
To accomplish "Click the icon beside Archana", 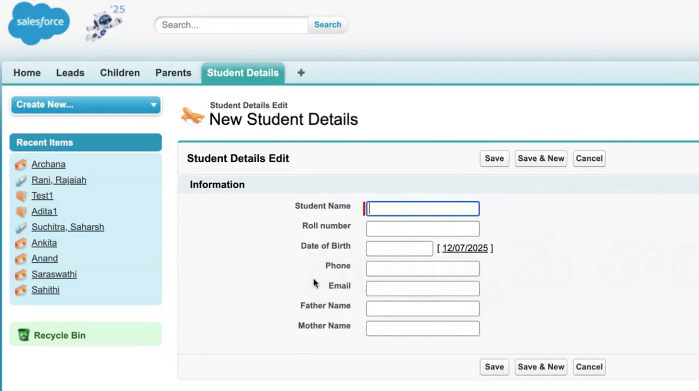I will tap(21, 164).
